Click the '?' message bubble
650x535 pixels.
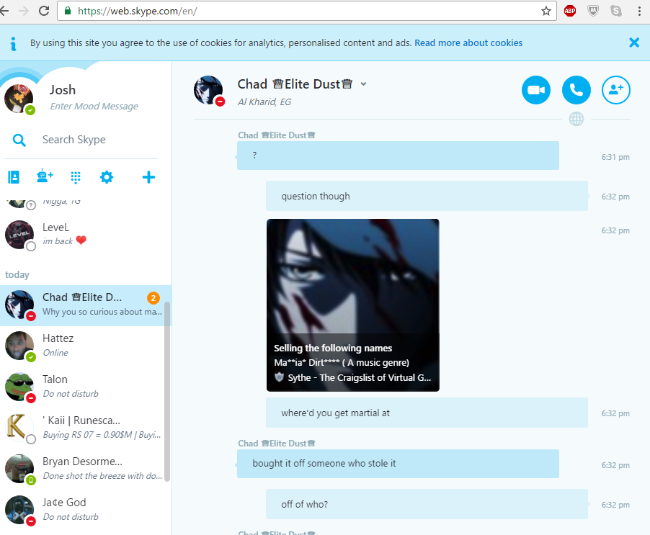point(398,156)
